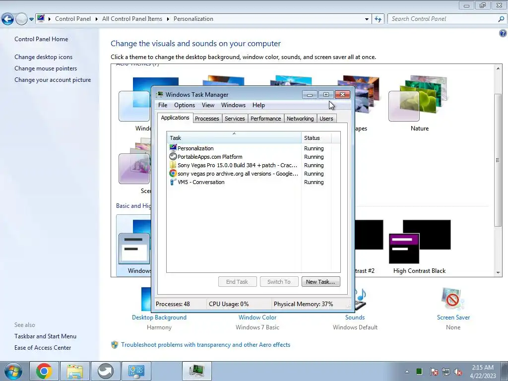Sort tasks by the Task column header

(x=234, y=138)
